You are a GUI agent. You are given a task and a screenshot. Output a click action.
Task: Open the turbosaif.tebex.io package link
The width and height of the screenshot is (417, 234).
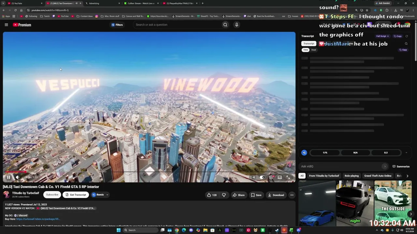(38, 219)
